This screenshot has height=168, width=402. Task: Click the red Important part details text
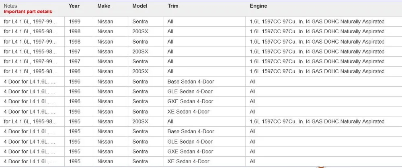(x=28, y=12)
